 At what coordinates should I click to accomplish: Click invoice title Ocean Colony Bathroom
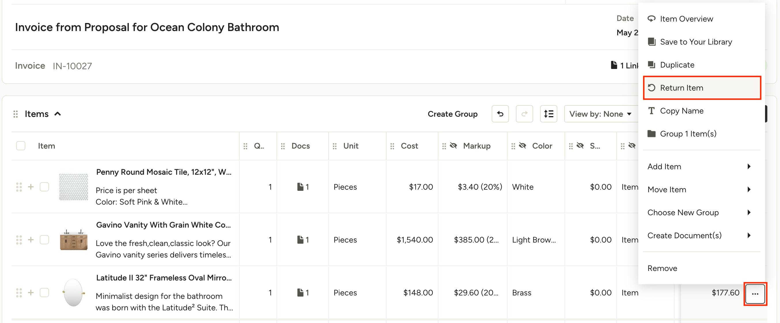pos(147,27)
